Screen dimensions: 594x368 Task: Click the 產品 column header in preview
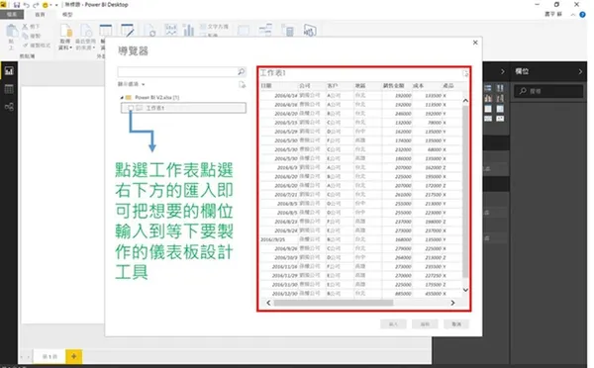[x=448, y=85]
